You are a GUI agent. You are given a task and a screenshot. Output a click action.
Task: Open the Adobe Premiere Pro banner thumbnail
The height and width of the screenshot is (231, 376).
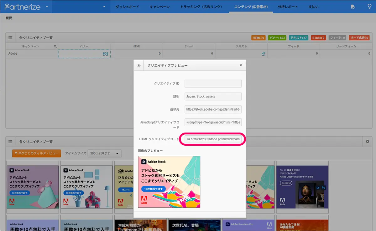pos(248,225)
